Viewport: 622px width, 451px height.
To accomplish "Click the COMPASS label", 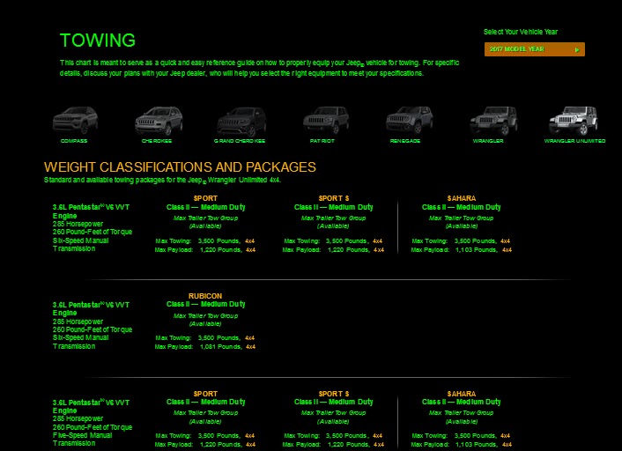I will pos(74,141).
